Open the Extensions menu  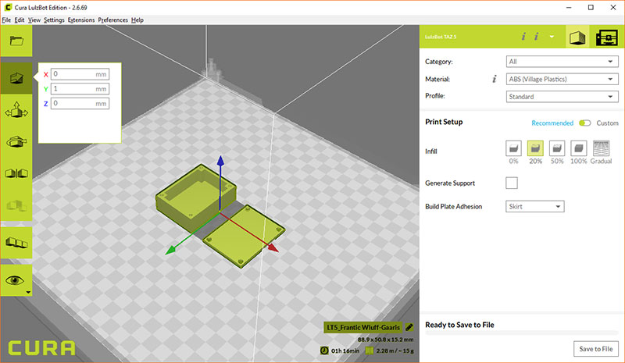click(x=81, y=20)
